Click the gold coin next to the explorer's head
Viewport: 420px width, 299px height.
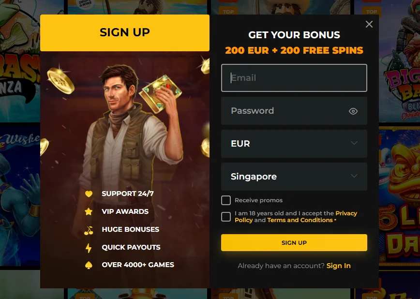(x=60, y=80)
